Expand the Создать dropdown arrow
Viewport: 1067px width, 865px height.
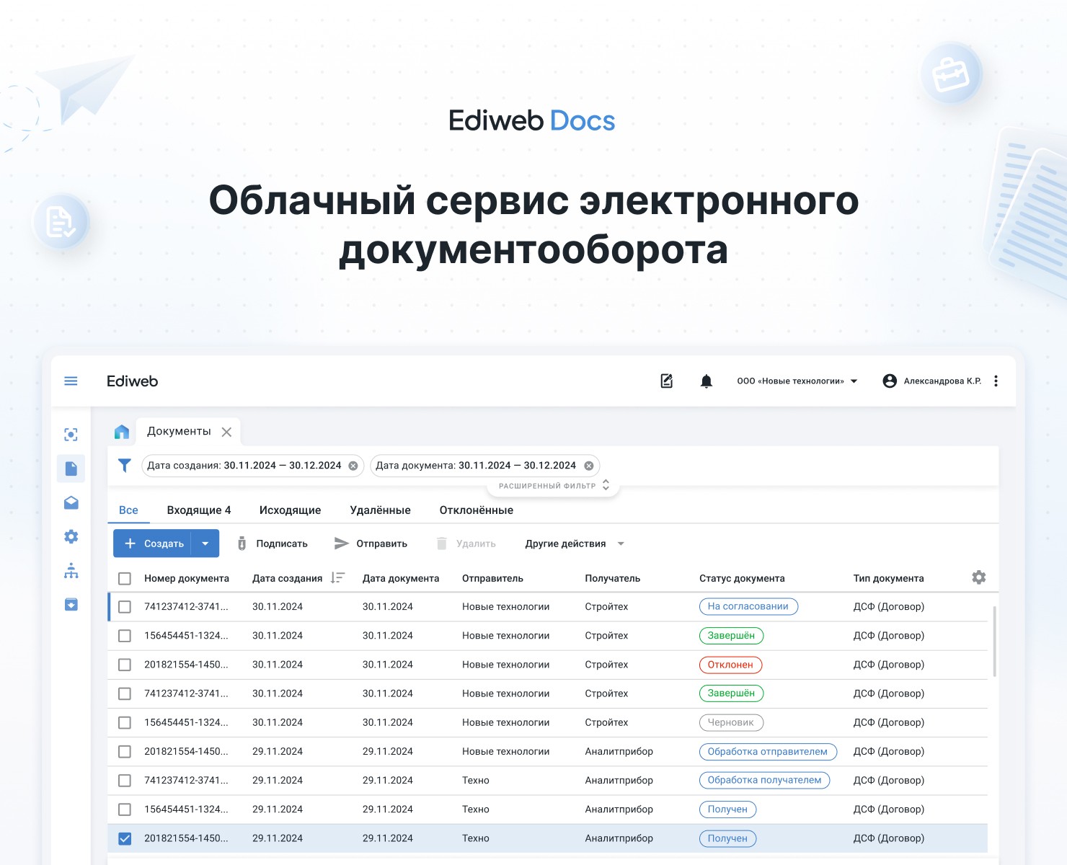pyautogui.click(x=205, y=544)
